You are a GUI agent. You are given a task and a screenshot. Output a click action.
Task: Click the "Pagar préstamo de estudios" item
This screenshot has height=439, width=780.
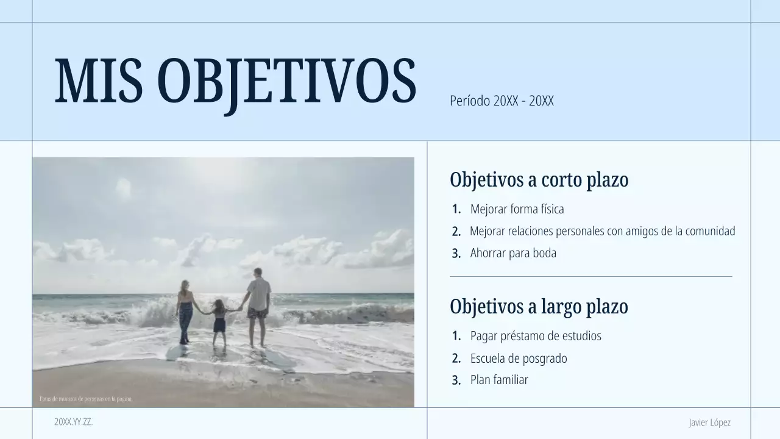click(536, 335)
